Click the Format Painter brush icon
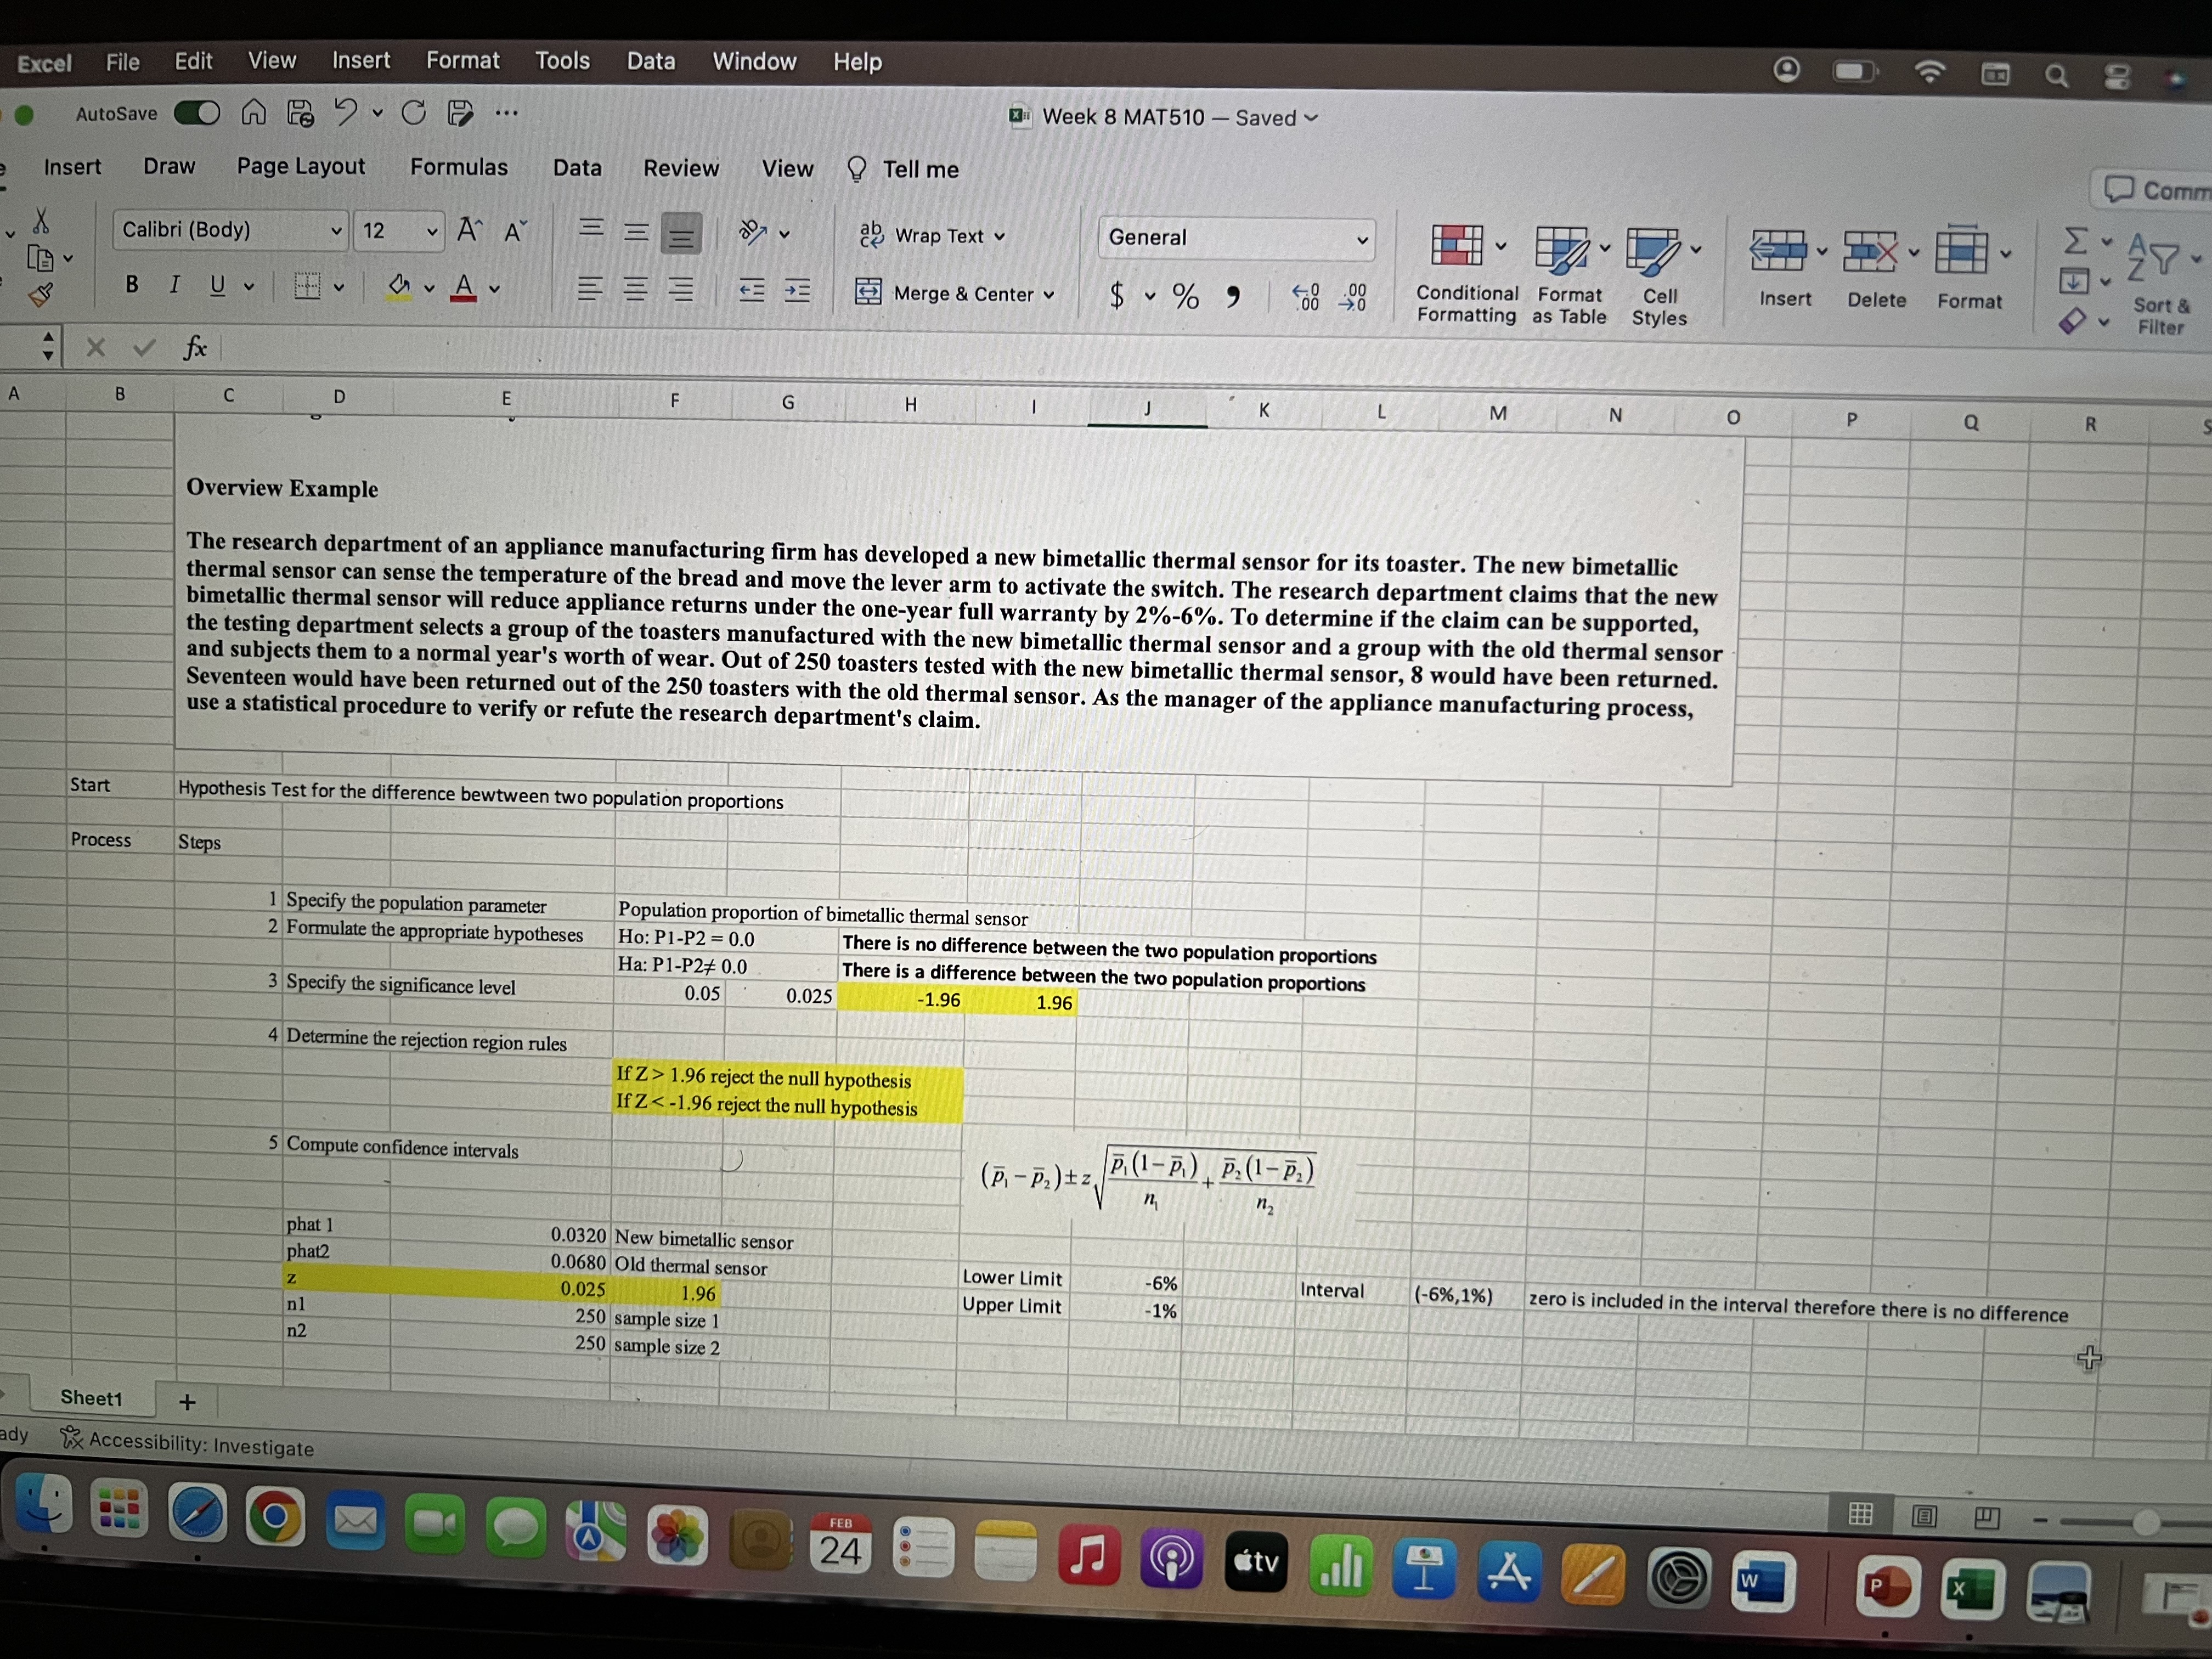Image resolution: width=2212 pixels, height=1659 pixels. (x=41, y=294)
